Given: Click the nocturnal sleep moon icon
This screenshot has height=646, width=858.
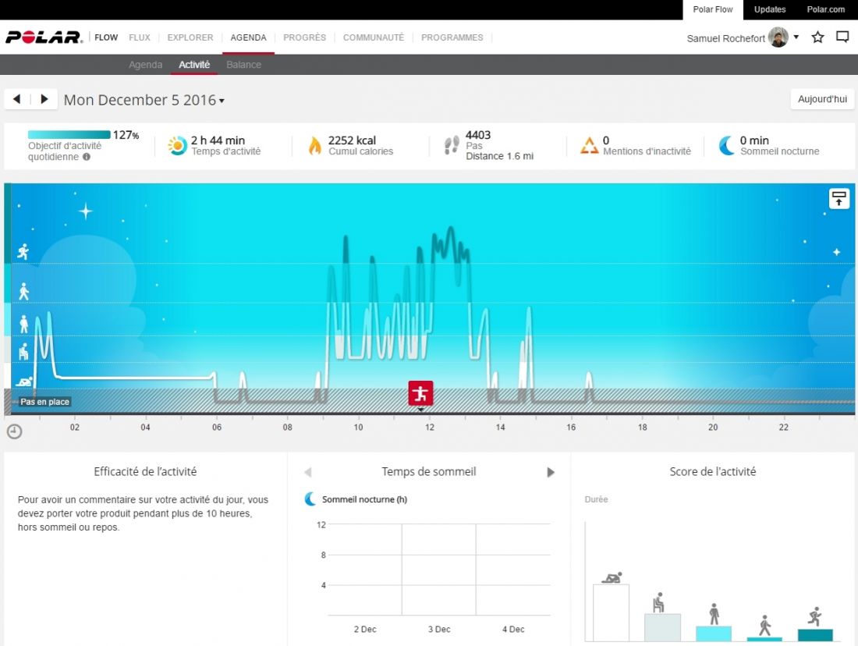Looking at the screenshot, I should tap(726, 146).
